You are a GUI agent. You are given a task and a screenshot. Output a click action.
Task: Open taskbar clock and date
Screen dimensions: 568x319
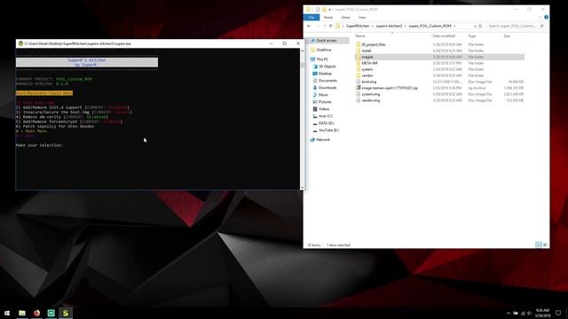pos(542,313)
